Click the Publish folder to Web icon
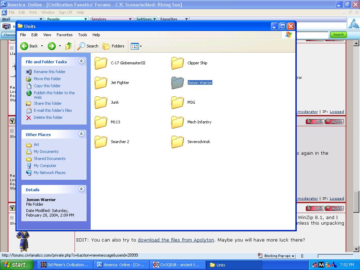360x270 pixels. (29, 93)
